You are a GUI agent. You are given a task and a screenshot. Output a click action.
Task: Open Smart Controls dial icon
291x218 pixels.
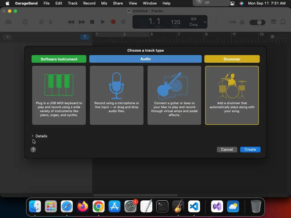tap(41, 22)
